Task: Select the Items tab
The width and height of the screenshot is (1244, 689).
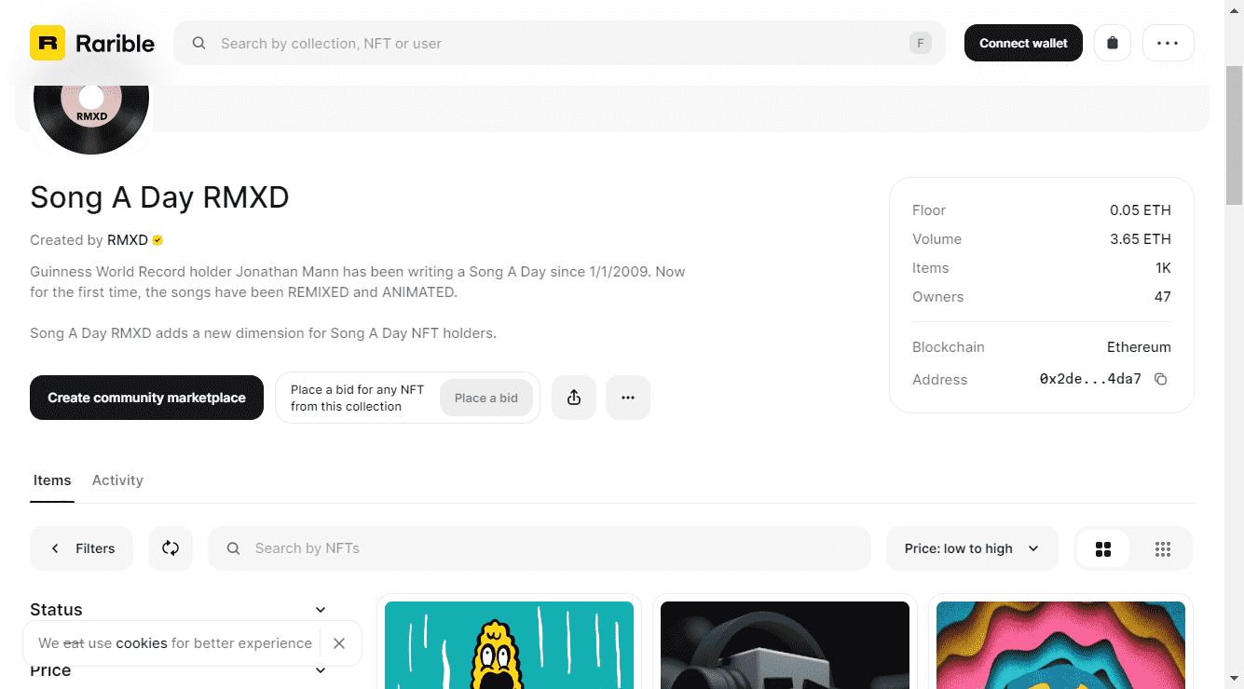Action: (x=52, y=480)
